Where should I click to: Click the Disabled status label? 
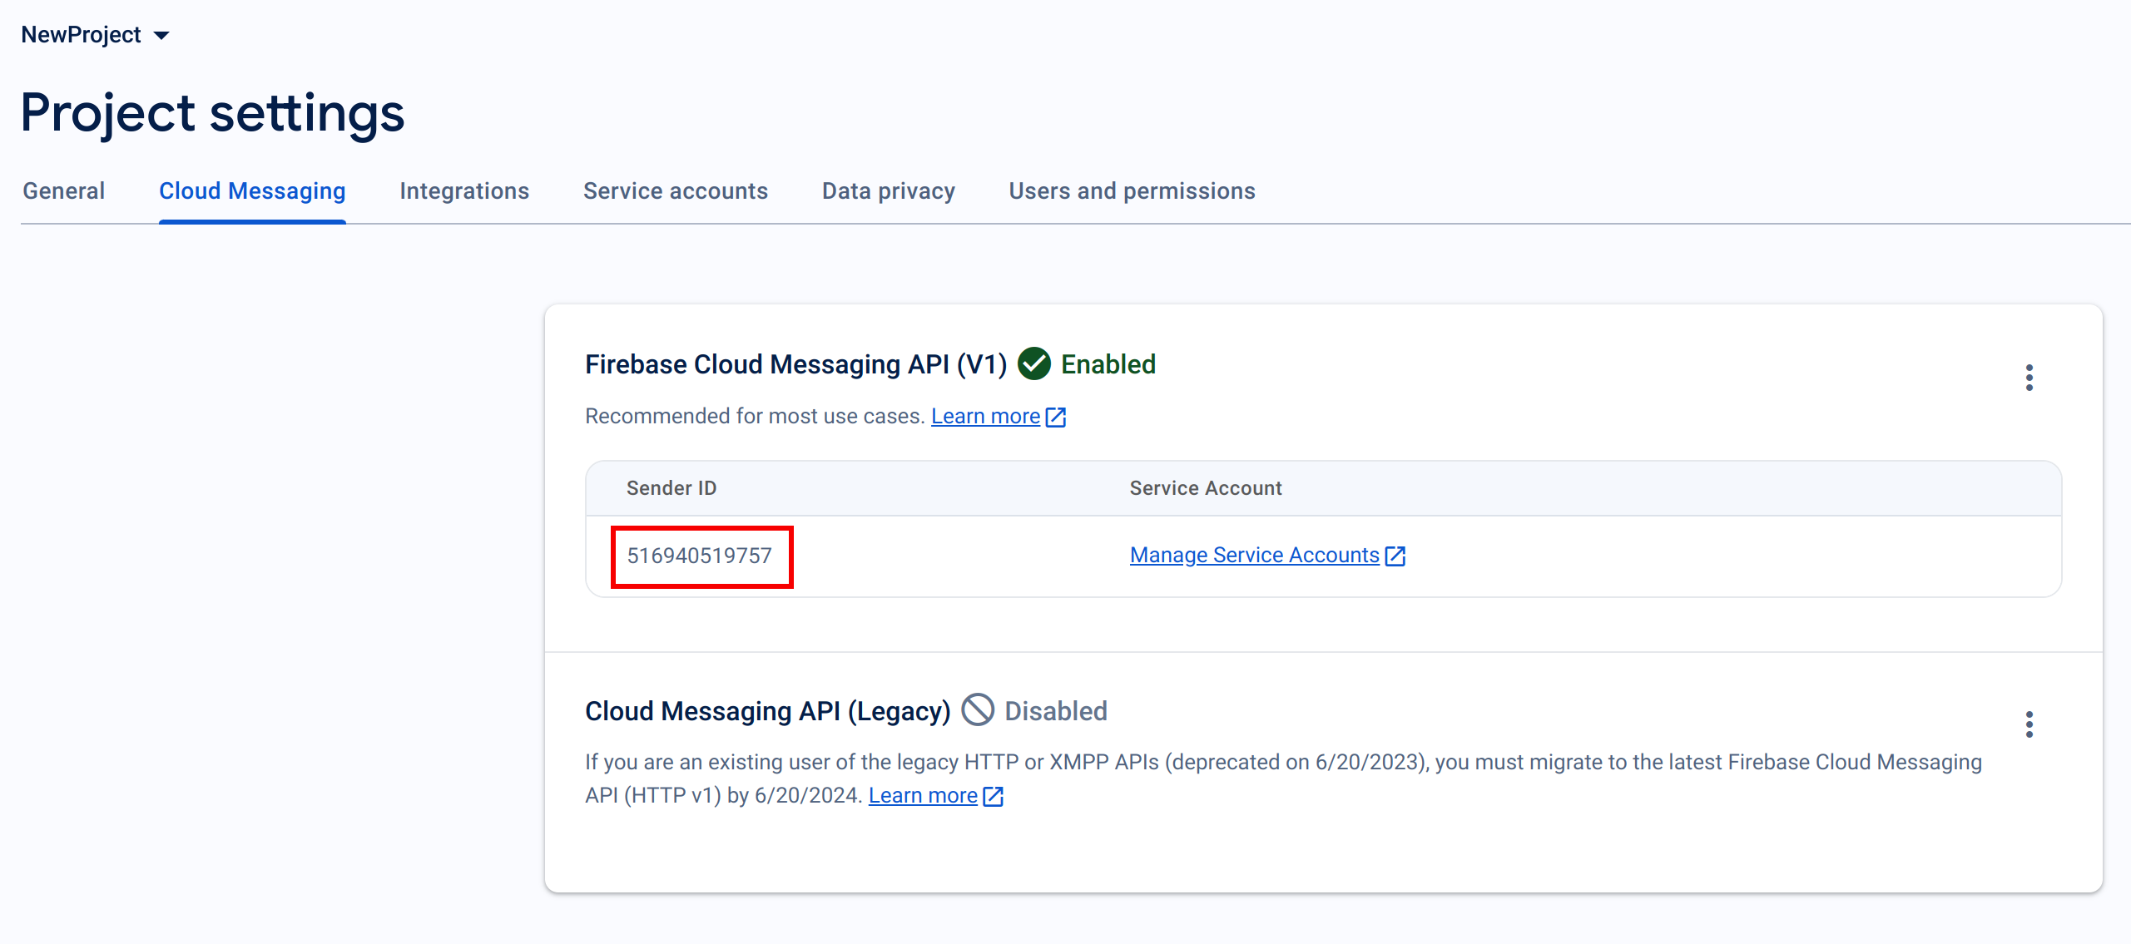coord(1056,711)
